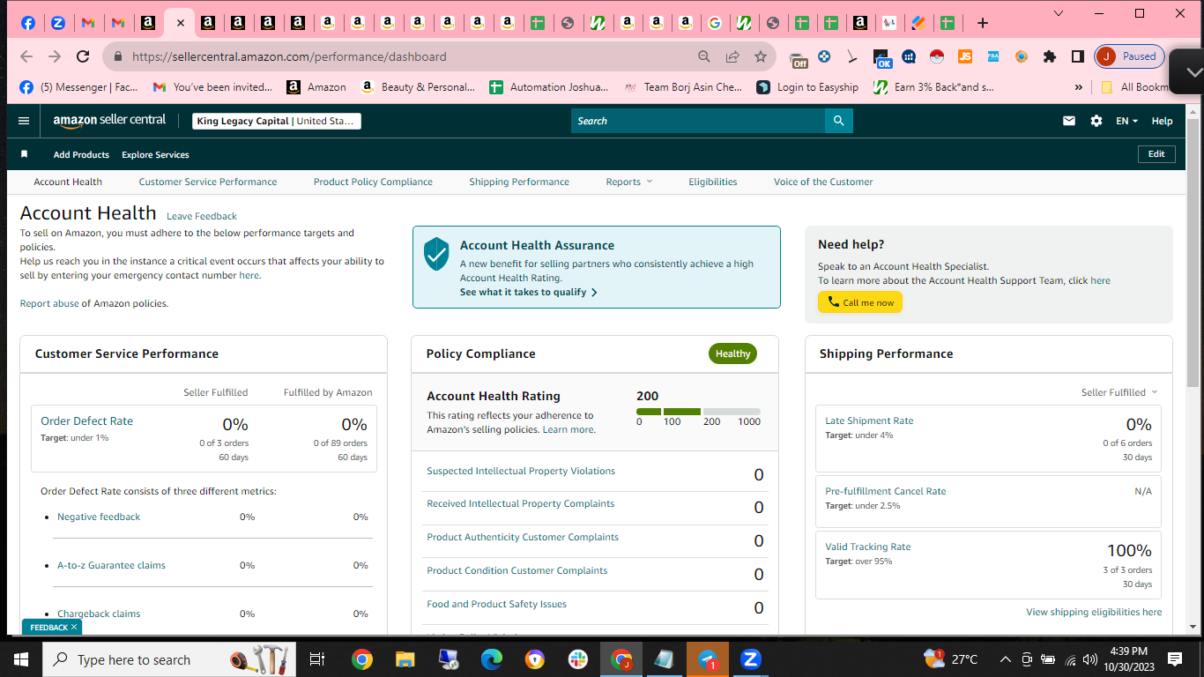The image size is (1204, 677).
Task: Open Shipping Performance tab
Action: (519, 182)
